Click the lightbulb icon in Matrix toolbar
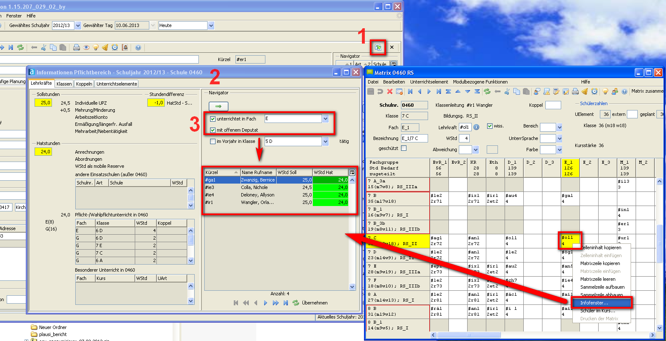The width and height of the screenshot is (666, 341). tap(605, 91)
